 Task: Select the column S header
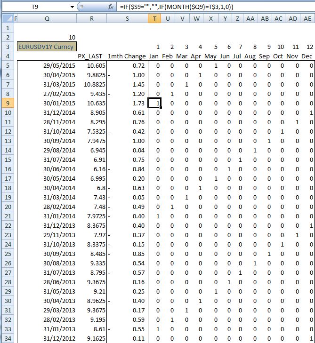click(127, 18)
